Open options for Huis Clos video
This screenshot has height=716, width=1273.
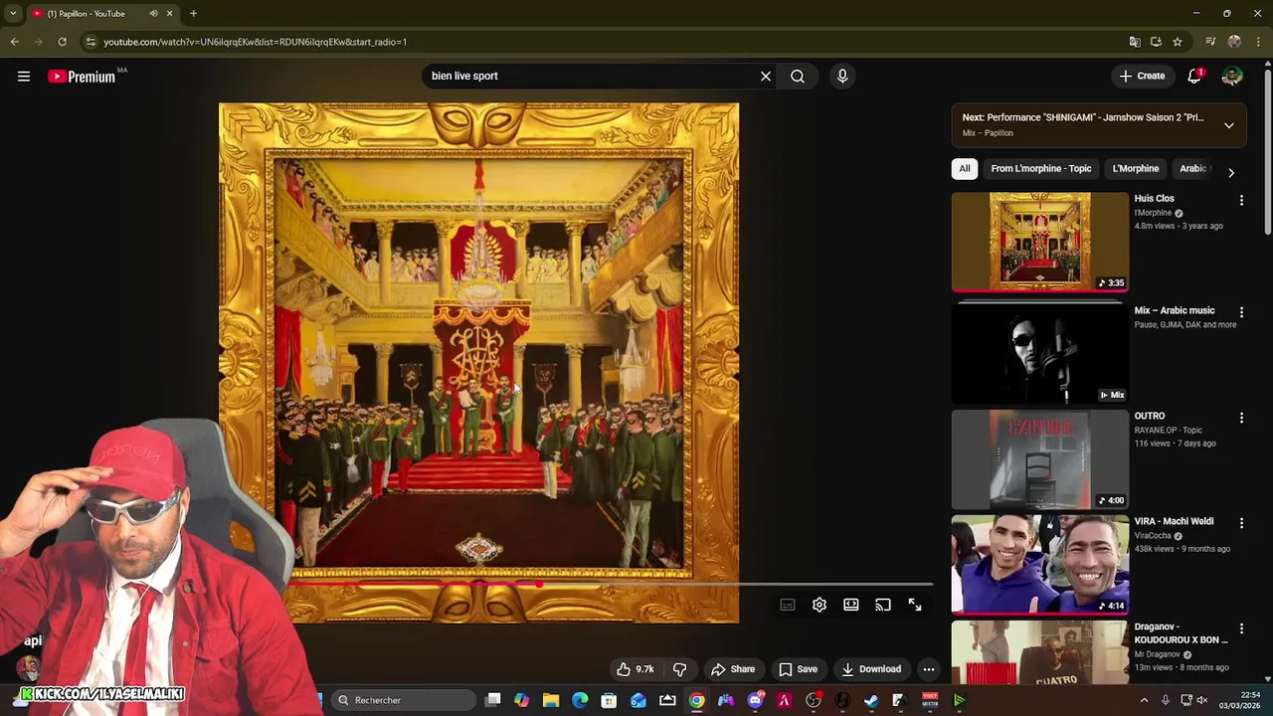(x=1241, y=200)
